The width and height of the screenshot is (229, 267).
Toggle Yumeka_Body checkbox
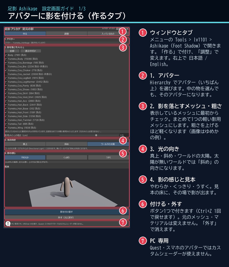6,59
